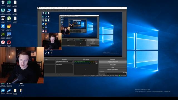
Task: Hide the audio input capture source eye icon
Action: [72, 61]
